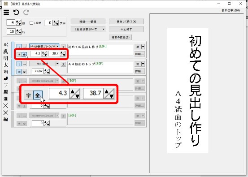Open the hamburger main menu
Image resolution: width=248 pixels, height=177 pixels.
click(6, 13)
